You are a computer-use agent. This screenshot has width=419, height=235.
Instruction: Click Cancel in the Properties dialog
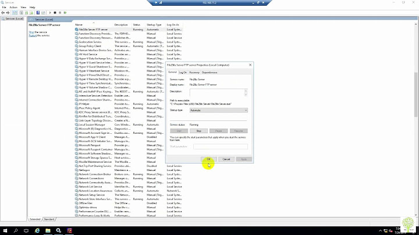pyautogui.click(x=226, y=159)
